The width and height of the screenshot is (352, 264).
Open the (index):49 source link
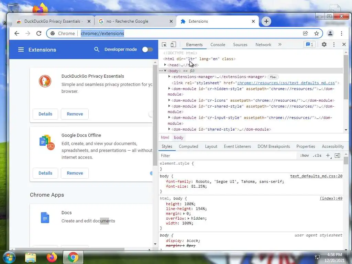tap(331, 198)
